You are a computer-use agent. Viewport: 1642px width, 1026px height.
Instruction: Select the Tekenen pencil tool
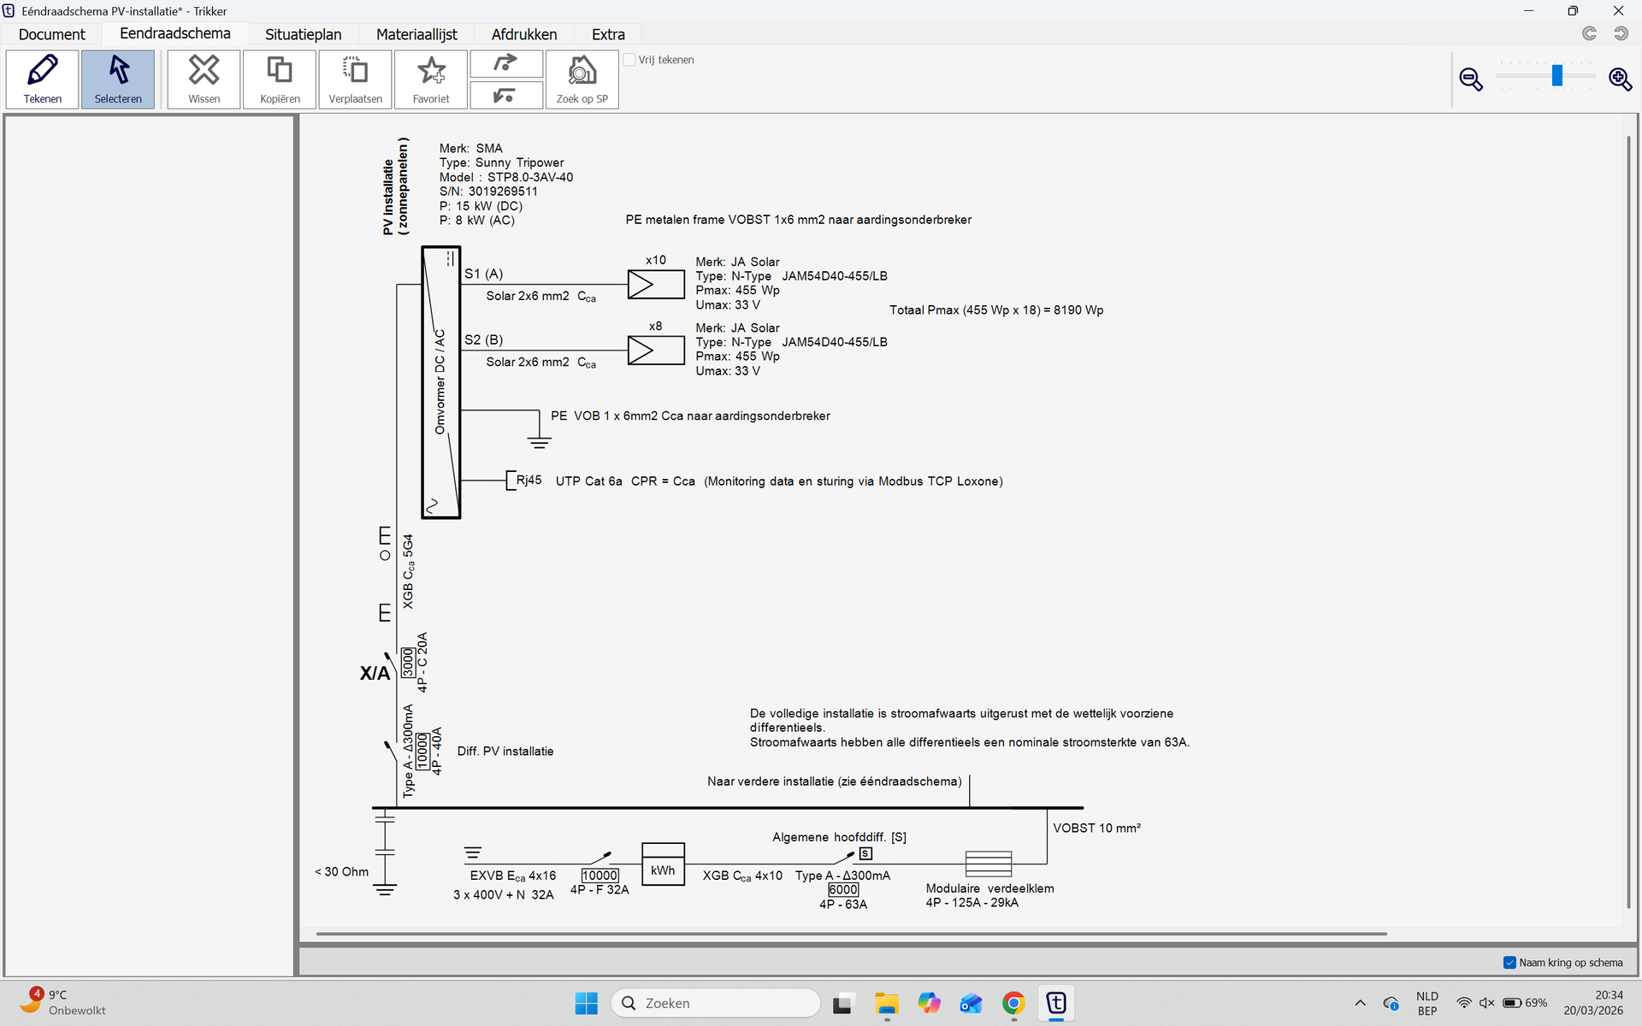[43, 79]
